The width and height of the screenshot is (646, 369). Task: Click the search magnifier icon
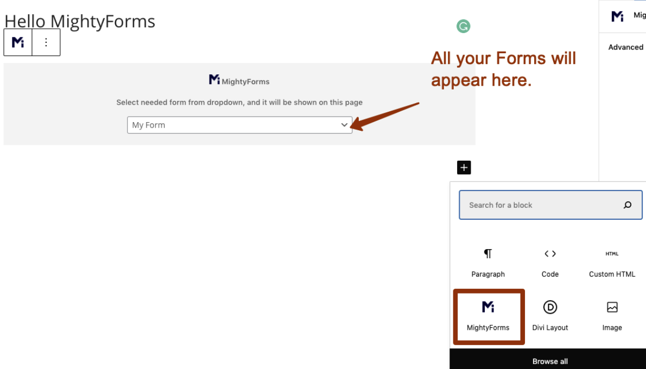click(628, 205)
